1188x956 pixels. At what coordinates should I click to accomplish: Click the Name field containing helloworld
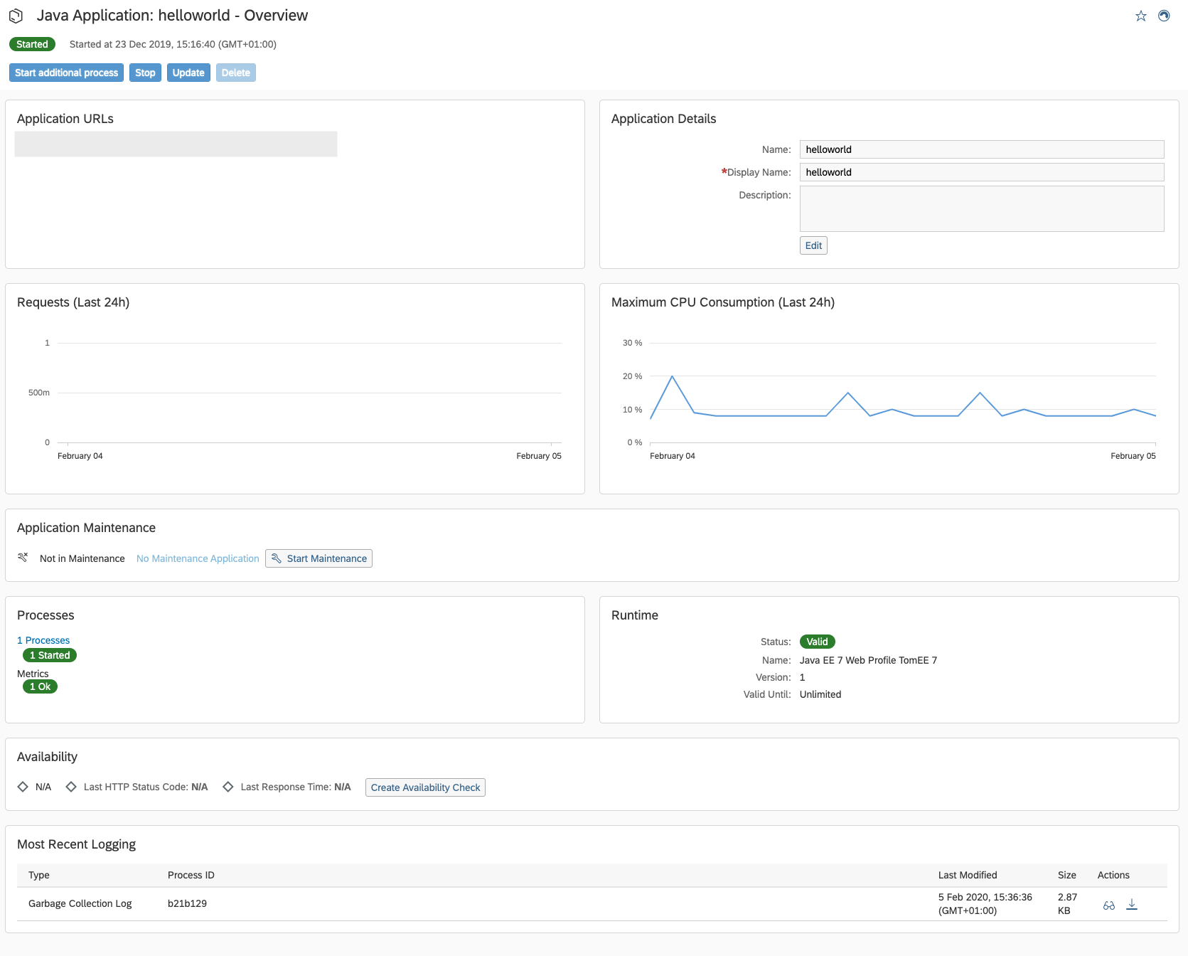coord(981,149)
